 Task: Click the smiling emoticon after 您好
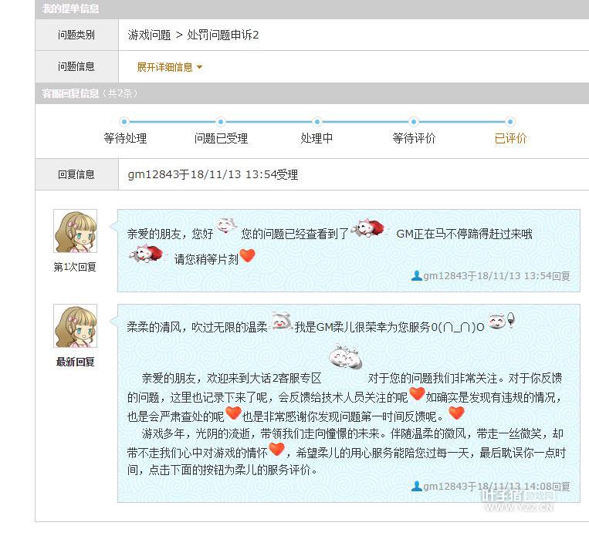[x=227, y=225]
